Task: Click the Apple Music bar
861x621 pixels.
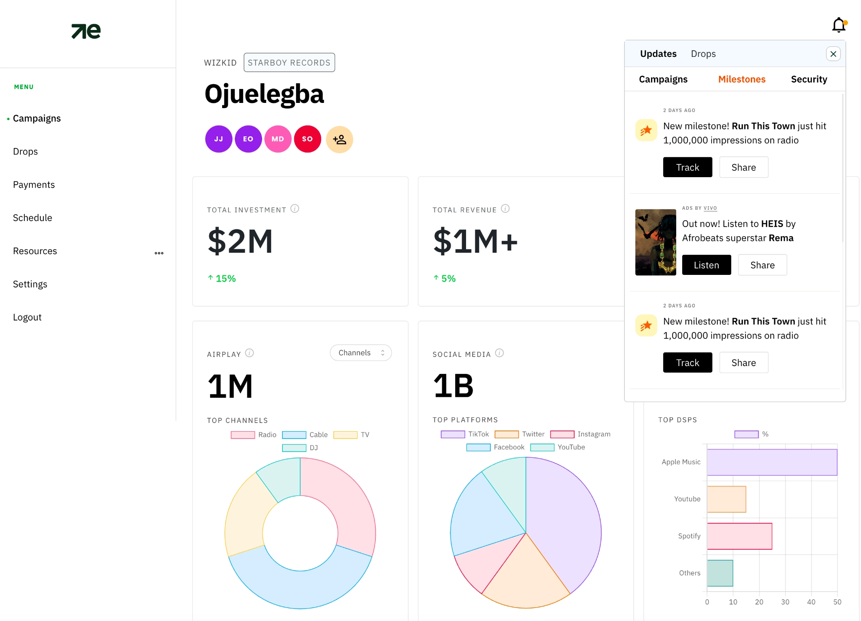Action: click(772, 462)
